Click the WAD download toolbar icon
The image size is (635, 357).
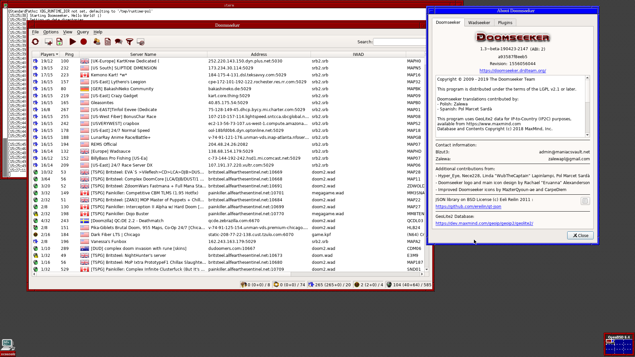point(60,42)
